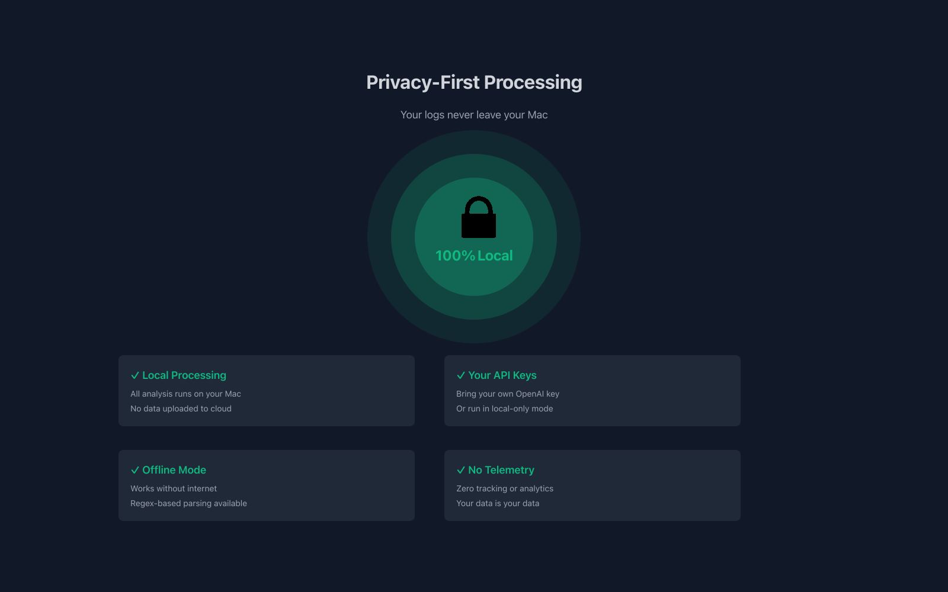Click the Local Processing card title
Image resolution: width=948 pixels, height=592 pixels.
pyautogui.click(x=184, y=375)
